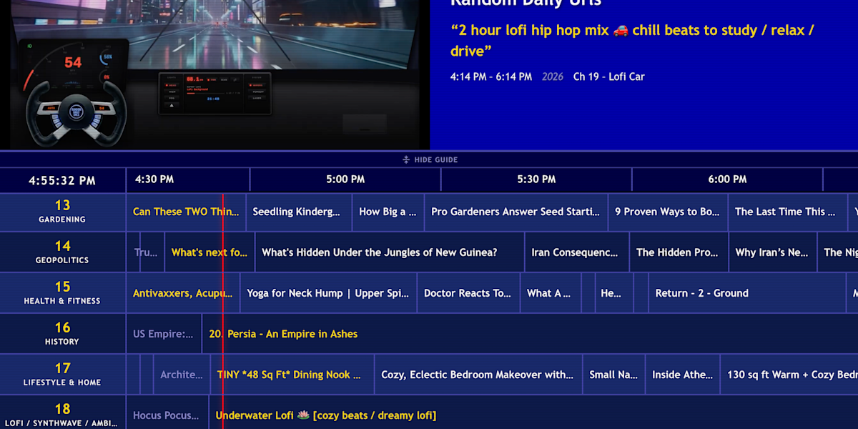Open "Return - 2 - Ground" program
Image resolution: width=858 pixels, height=429 pixels.
(x=701, y=293)
